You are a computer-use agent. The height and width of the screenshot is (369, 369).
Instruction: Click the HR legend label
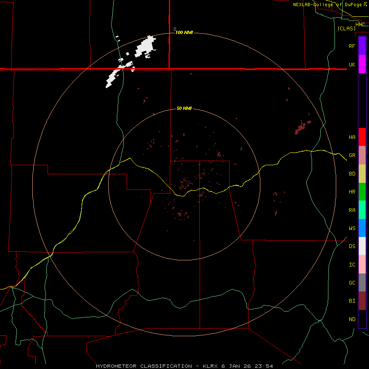352,192
